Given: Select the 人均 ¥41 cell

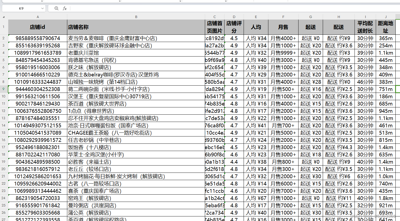Looking at the screenshot, I should pos(256,125).
